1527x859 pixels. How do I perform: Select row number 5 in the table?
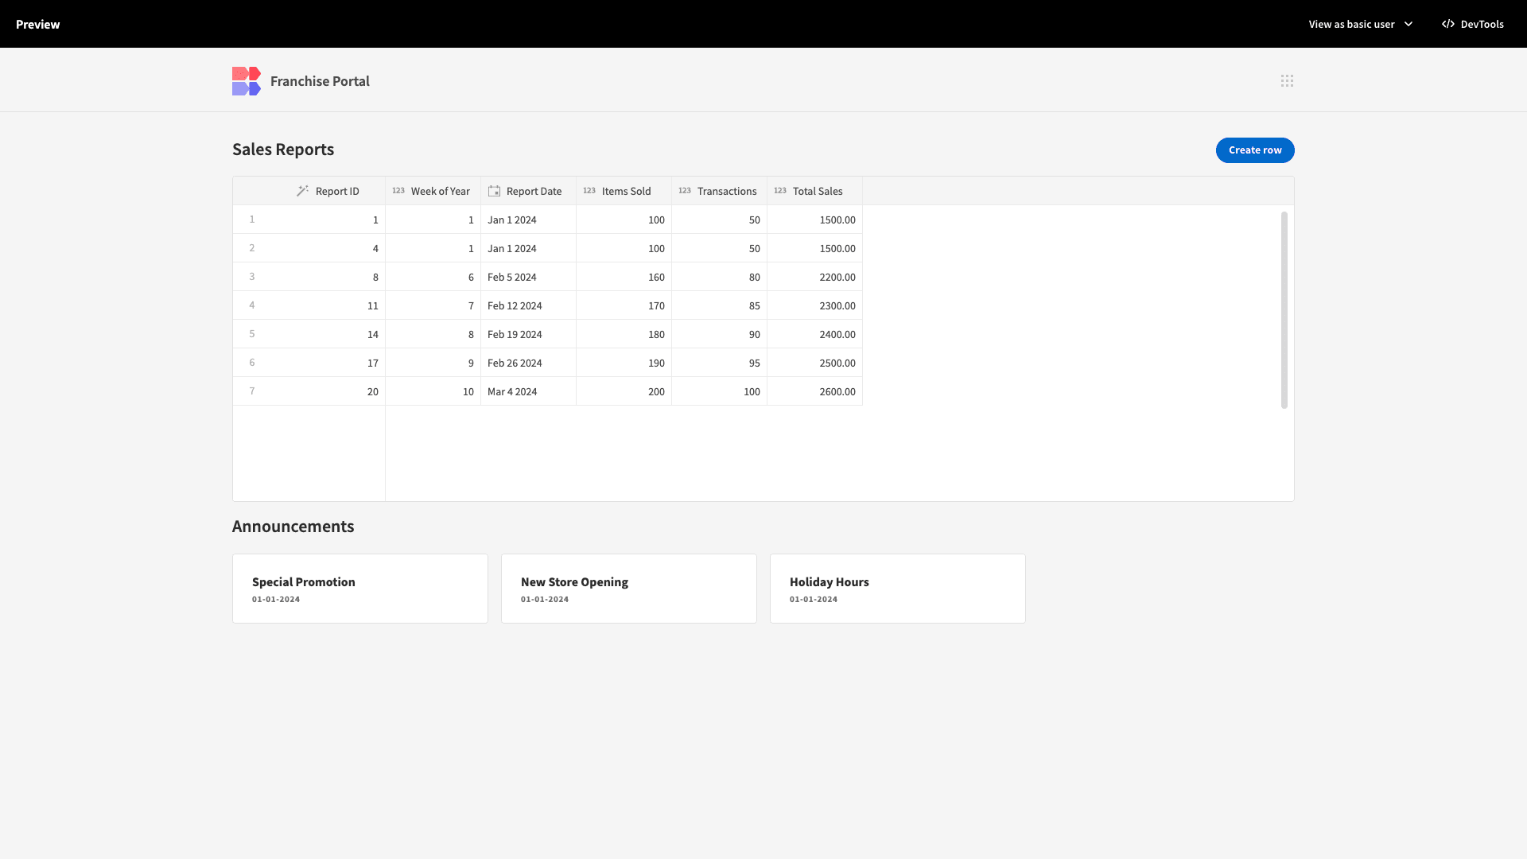coord(252,334)
